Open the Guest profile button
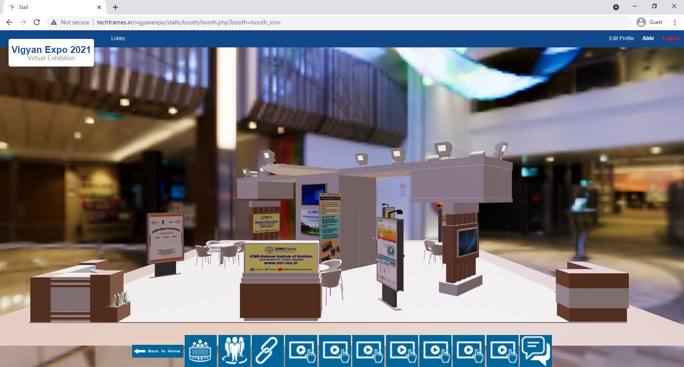The width and height of the screenshot is (684, 367). click(651, 22)
